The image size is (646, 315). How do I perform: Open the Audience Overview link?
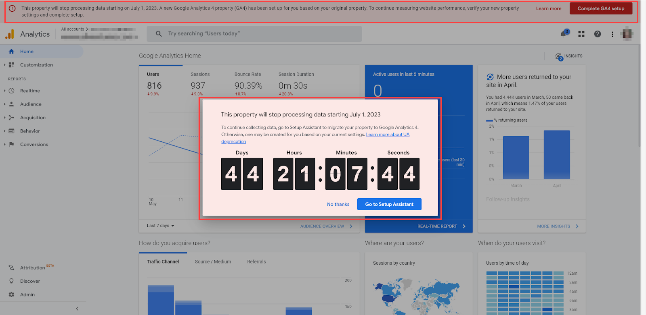tap(326, 226)
